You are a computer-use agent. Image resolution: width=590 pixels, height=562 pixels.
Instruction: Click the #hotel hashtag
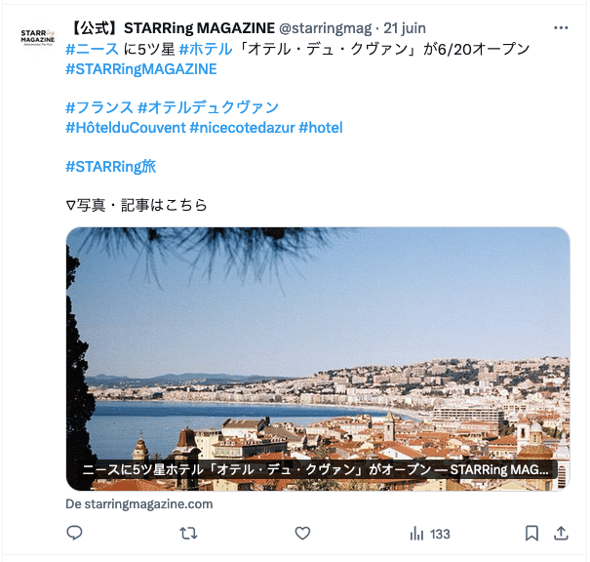click(x=321, y=128)
